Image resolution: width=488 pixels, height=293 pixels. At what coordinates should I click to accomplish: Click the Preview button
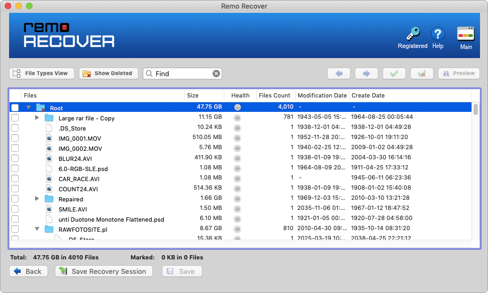459,74
